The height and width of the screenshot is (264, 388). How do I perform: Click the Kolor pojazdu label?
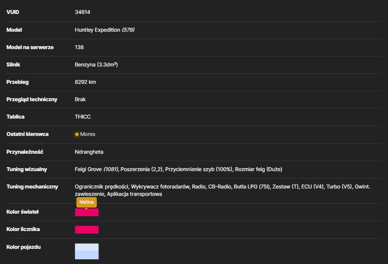(23, 247)
